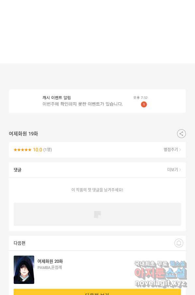Click the chevron next to 별점주기
195x295 pixels.
point(180,149)
